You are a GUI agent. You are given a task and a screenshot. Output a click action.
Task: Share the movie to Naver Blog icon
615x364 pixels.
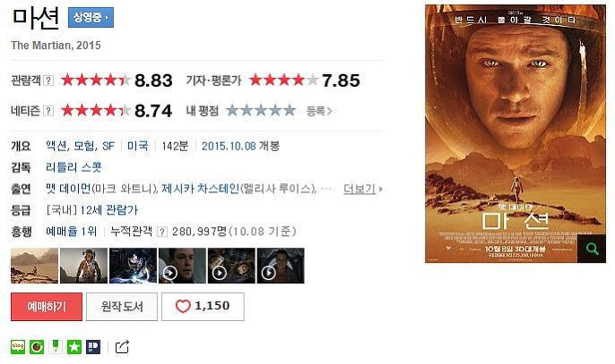coord(18,347)
